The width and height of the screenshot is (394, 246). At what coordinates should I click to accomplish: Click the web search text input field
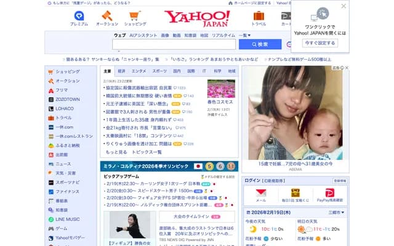174,44
